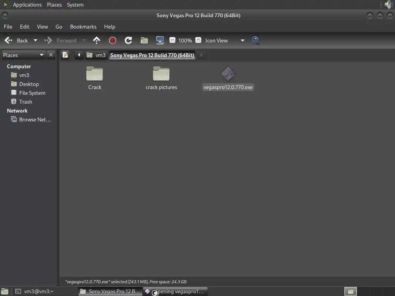Open the Bookmarks menu
The image size is (395, 296).
(83, 27)
